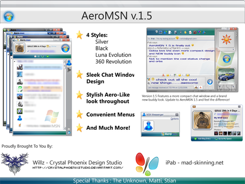Click the green plus add-contact icon in contact list
Viewport: 245px width, 184px height.
point(47,56)
